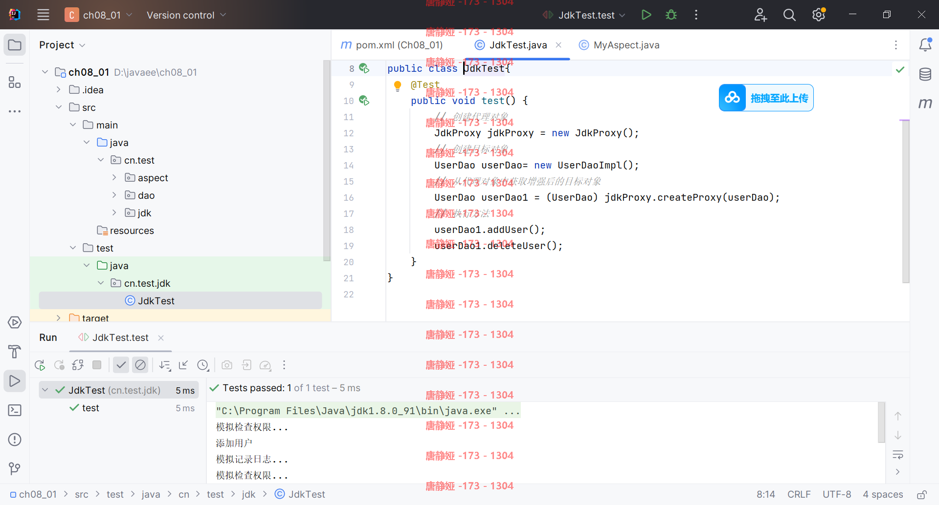This screenshot has width=939, height=505.
Task: Collapse all test results
Action: [183, 365]
